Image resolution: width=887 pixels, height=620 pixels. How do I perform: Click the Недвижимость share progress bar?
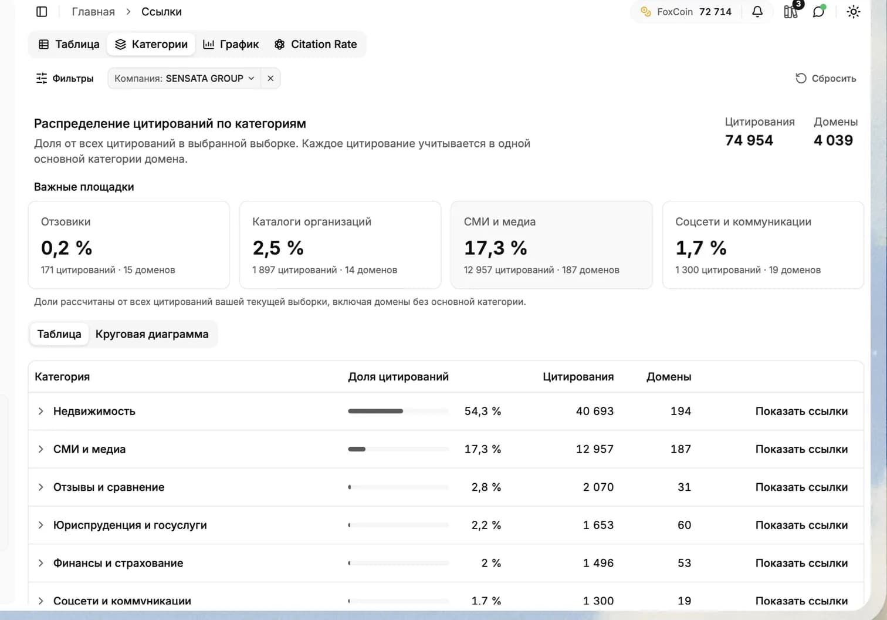coord(398,411)
